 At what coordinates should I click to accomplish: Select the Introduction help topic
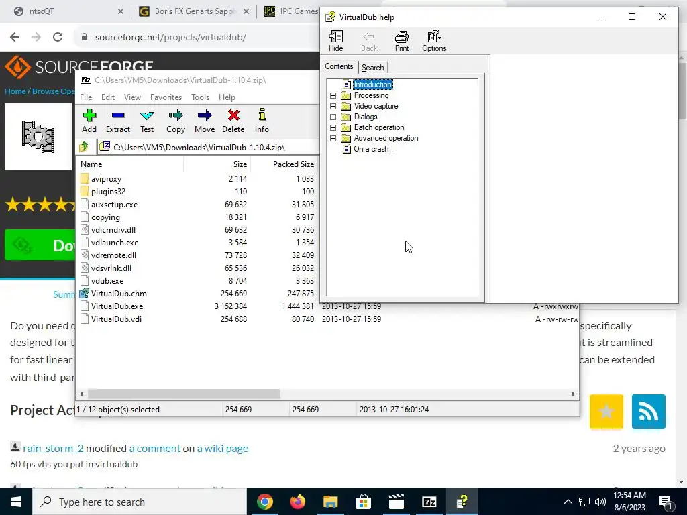373,84
